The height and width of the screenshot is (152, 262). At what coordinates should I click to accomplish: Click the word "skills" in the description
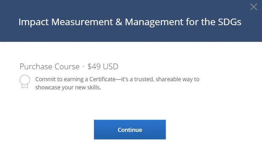coord(94,87)
